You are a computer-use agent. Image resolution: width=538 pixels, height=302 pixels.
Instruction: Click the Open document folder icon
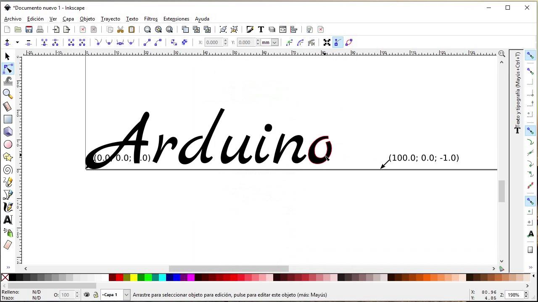click(18, 29)
